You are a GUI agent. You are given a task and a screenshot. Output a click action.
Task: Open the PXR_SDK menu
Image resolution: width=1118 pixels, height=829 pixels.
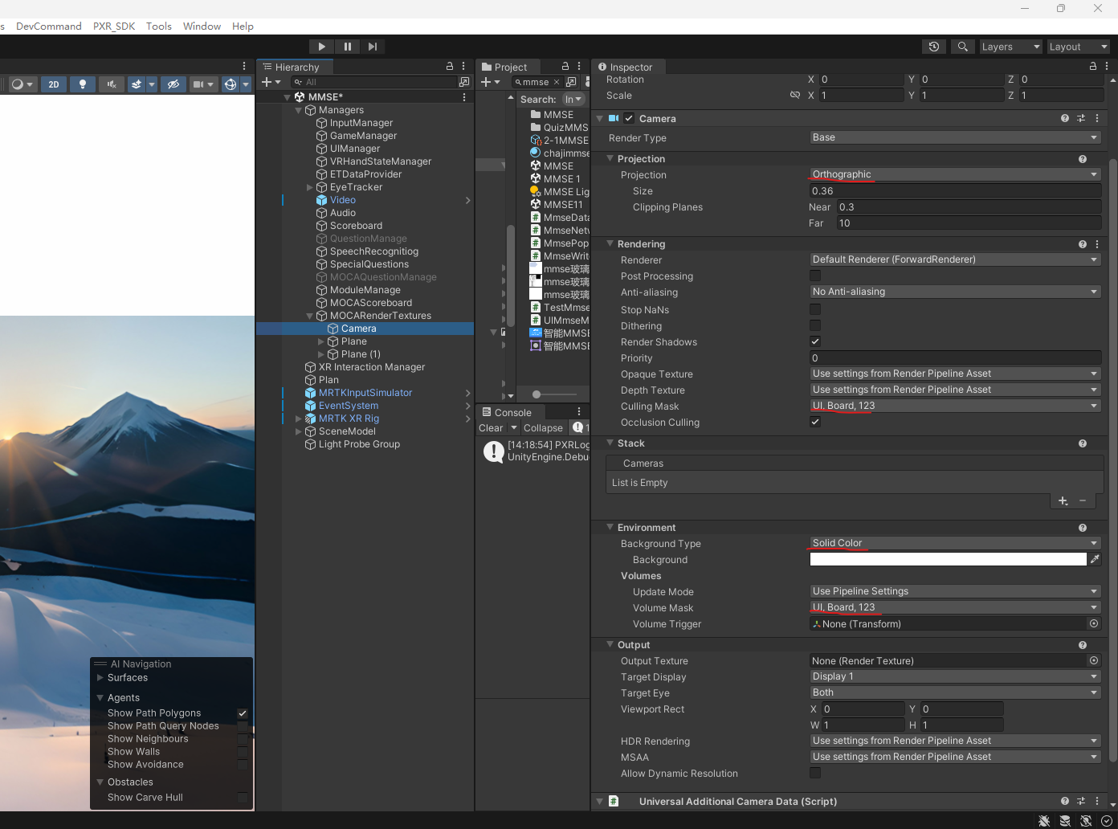tap(114, 26)
